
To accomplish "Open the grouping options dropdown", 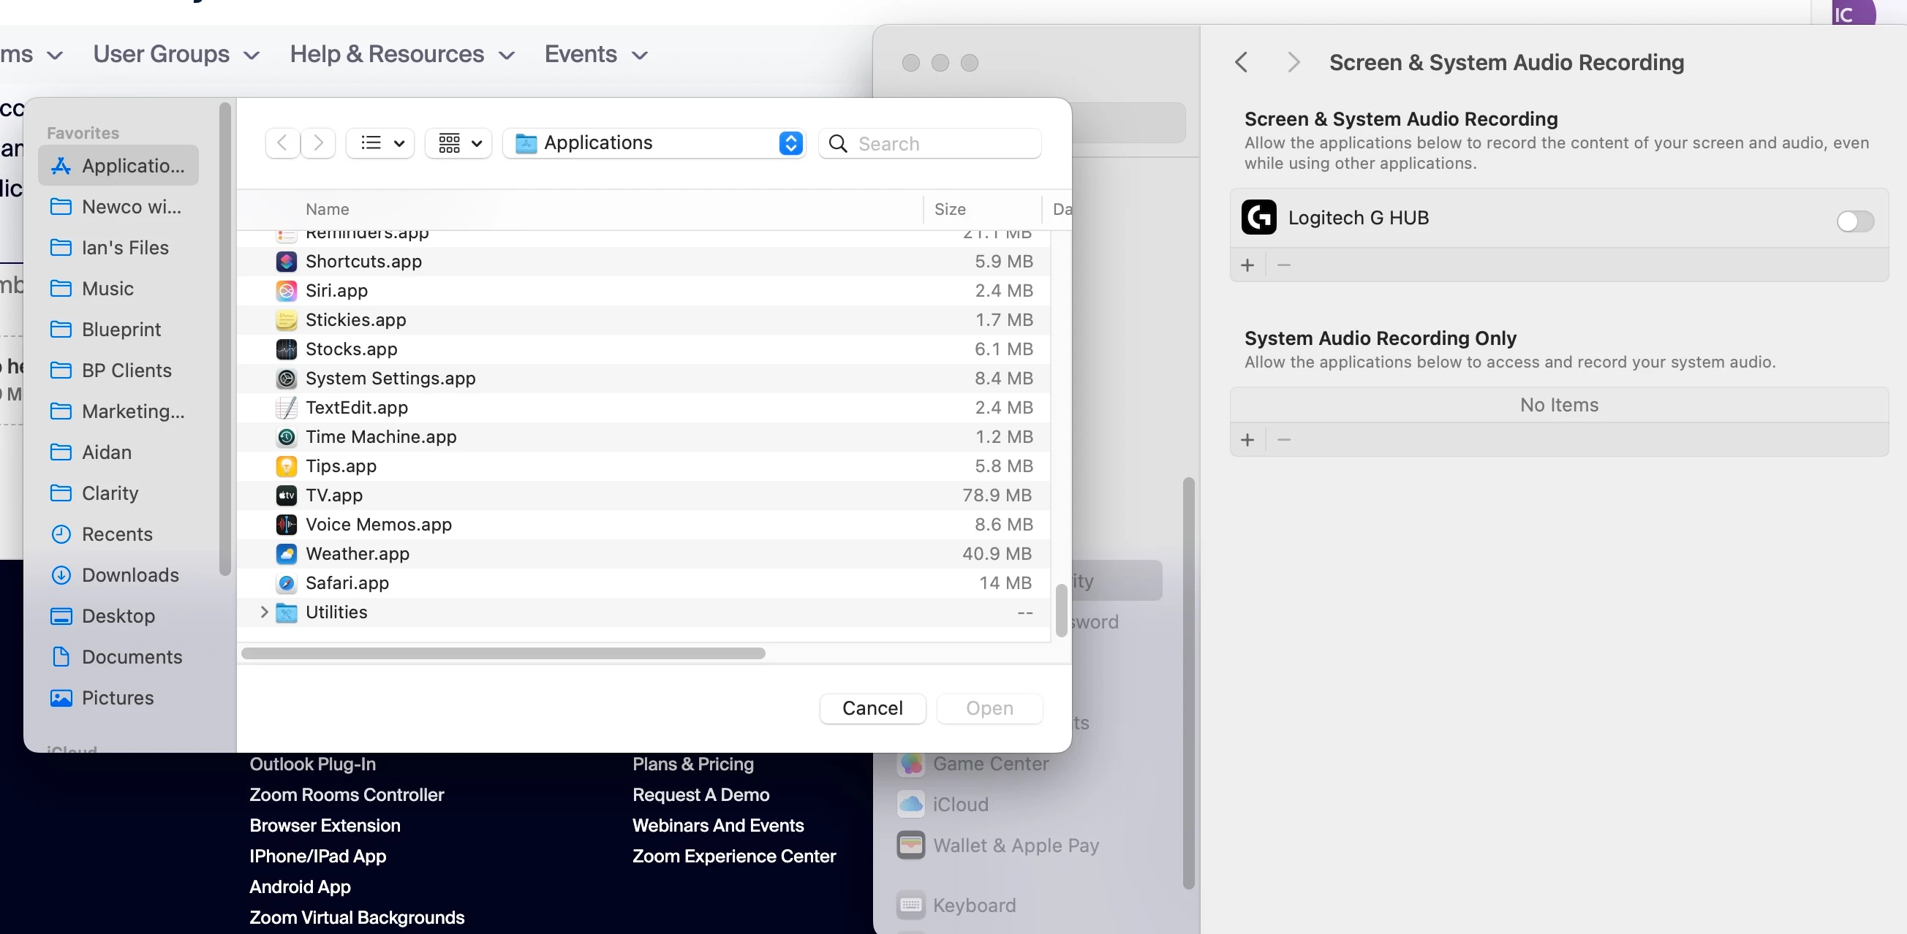I will 459,143.
